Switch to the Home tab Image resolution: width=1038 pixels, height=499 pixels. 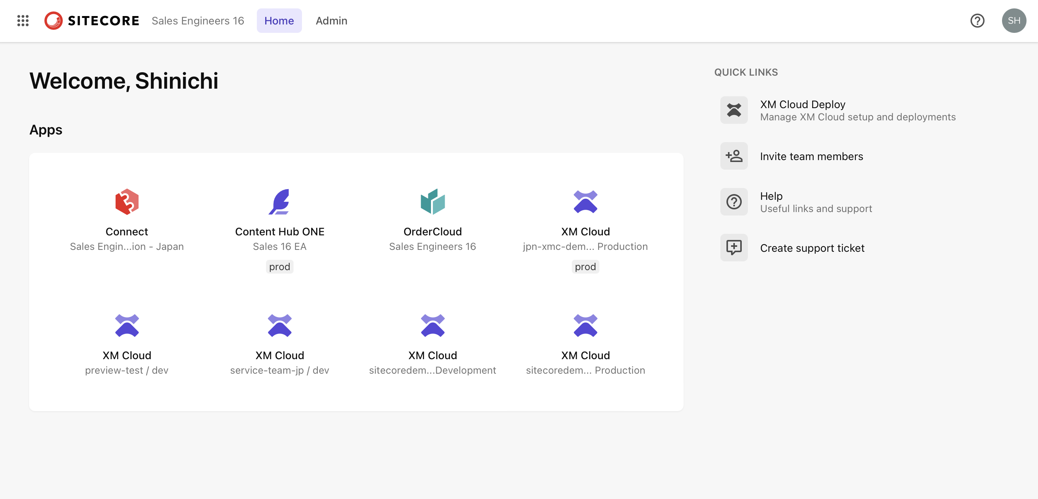[x=279, y=21]
